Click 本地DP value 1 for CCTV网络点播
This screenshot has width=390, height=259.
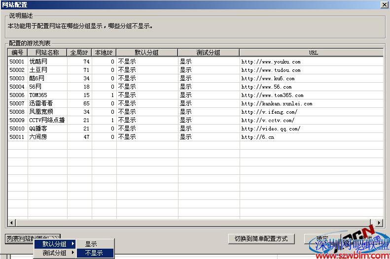(112, 120)
